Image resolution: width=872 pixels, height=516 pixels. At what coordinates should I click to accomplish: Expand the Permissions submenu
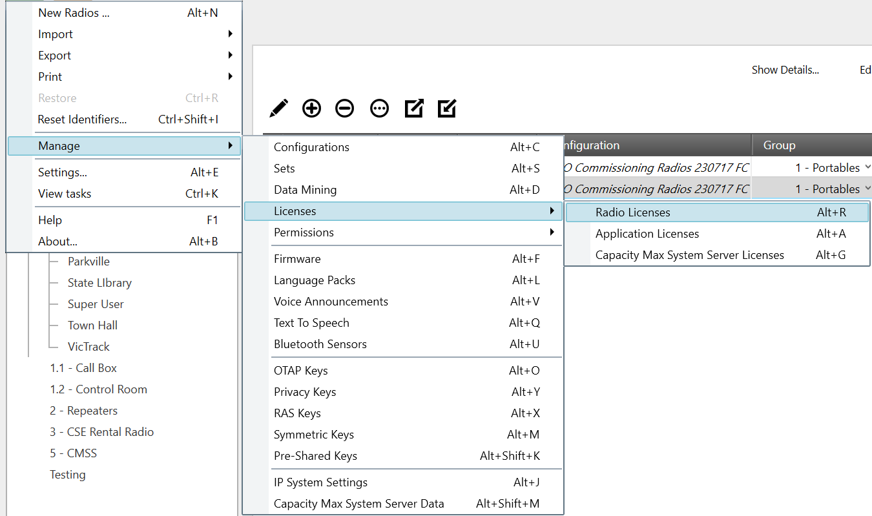click(x=403, y=232)
